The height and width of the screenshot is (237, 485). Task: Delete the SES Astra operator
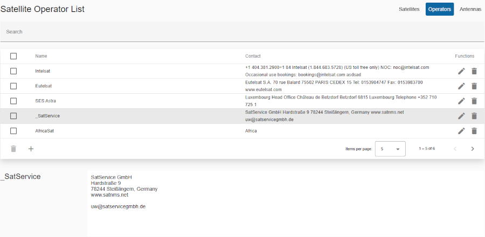tap(474, 101)
